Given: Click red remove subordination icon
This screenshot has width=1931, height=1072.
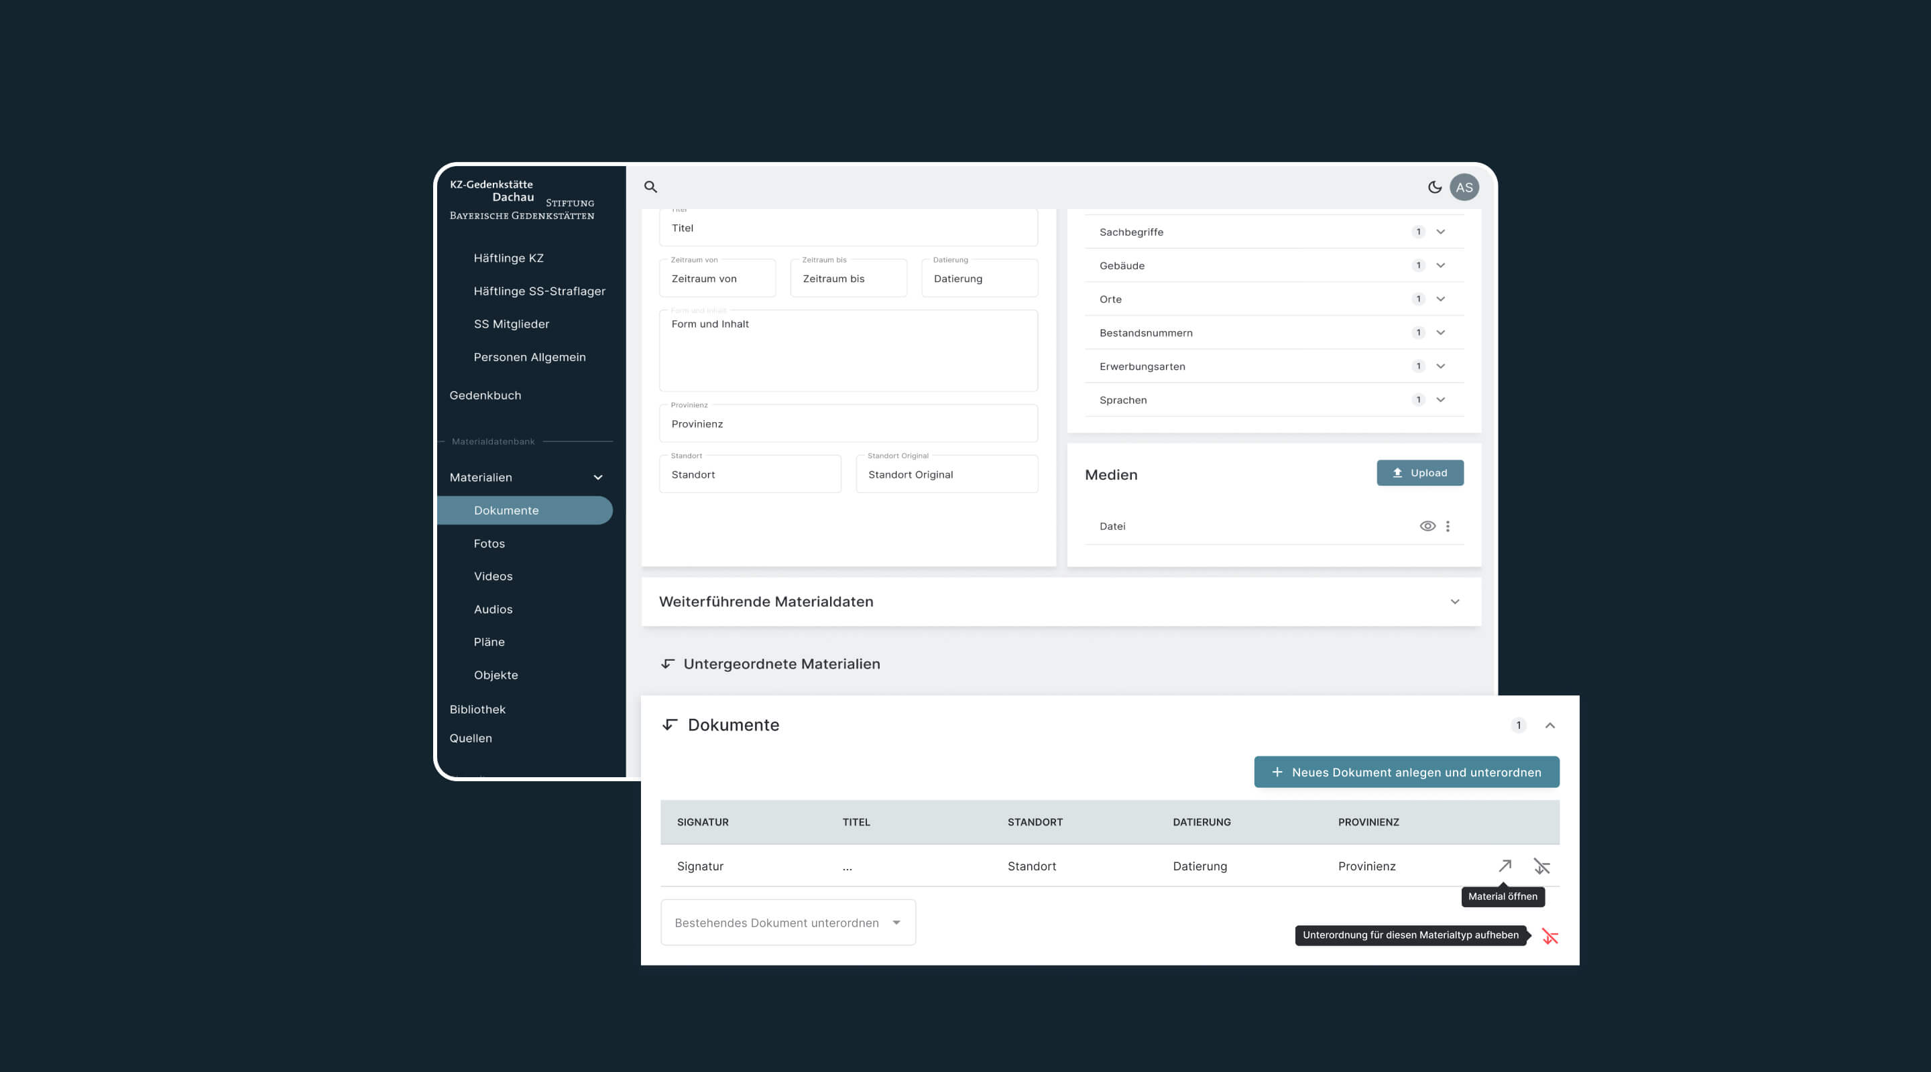Looking at the screenshot, I should pos(1549,936).
